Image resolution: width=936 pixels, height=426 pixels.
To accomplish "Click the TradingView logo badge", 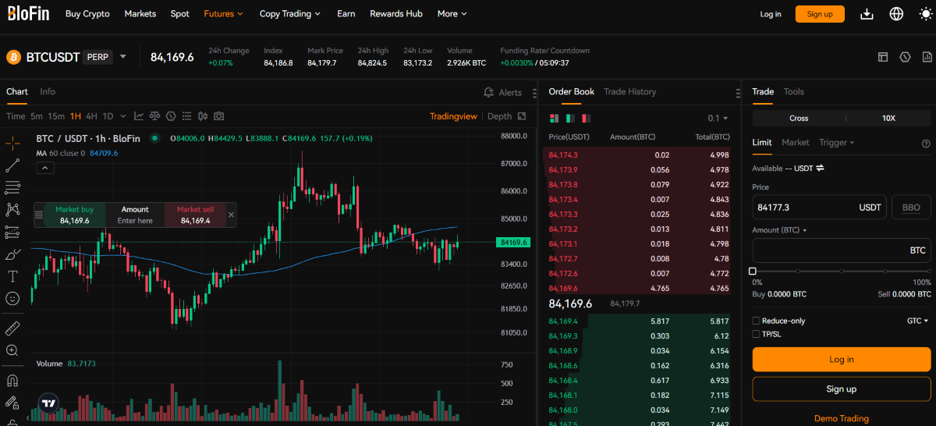I will pos(48,403).
